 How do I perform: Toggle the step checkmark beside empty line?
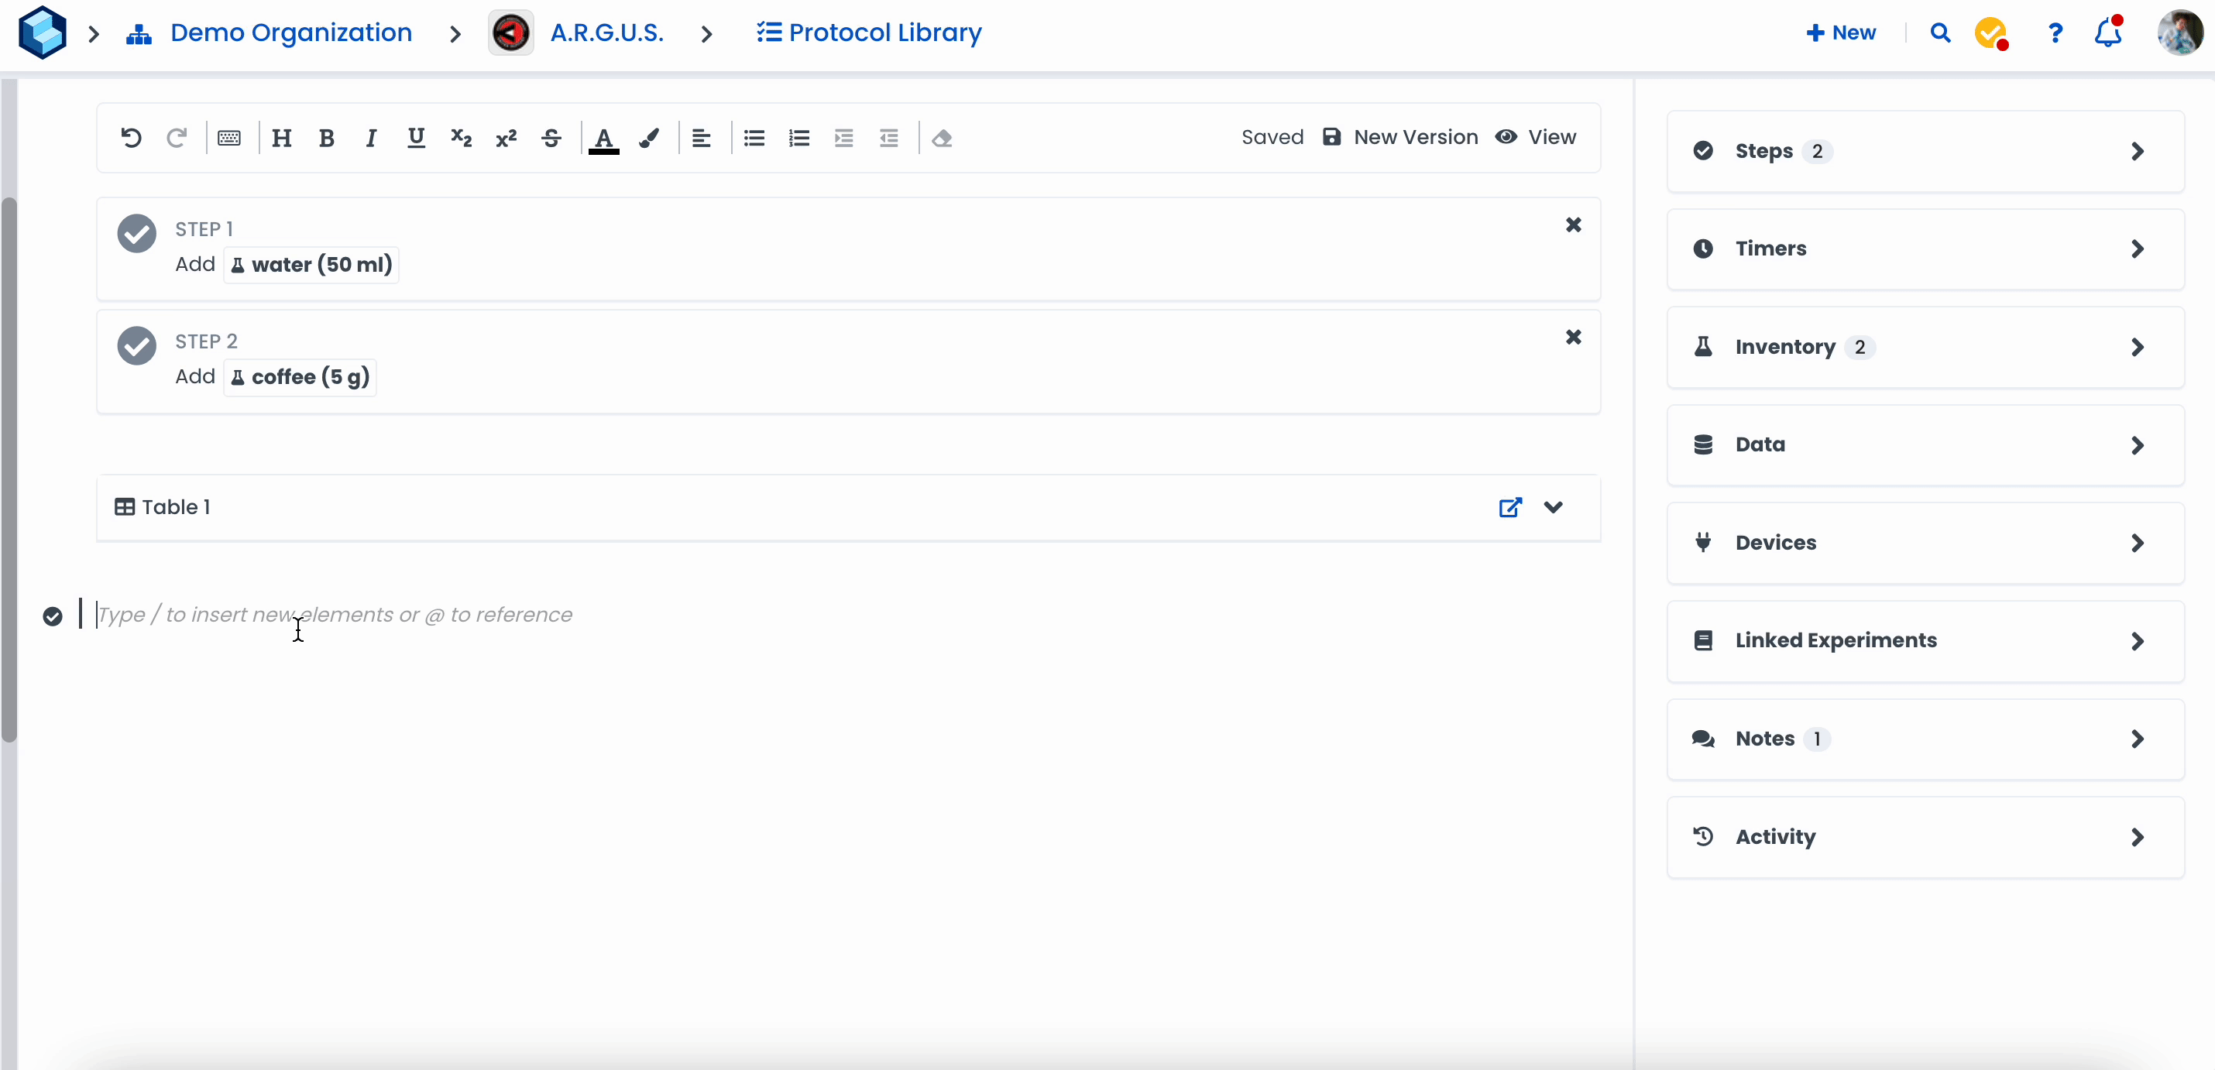coord(53,616)
